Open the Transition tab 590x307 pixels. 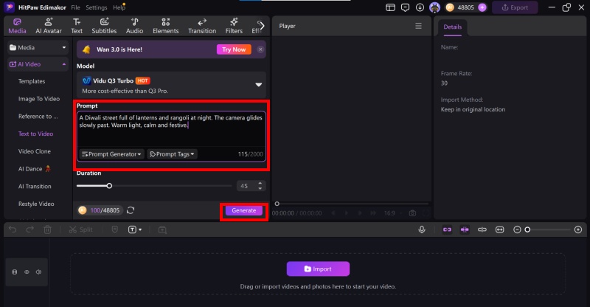202,26
